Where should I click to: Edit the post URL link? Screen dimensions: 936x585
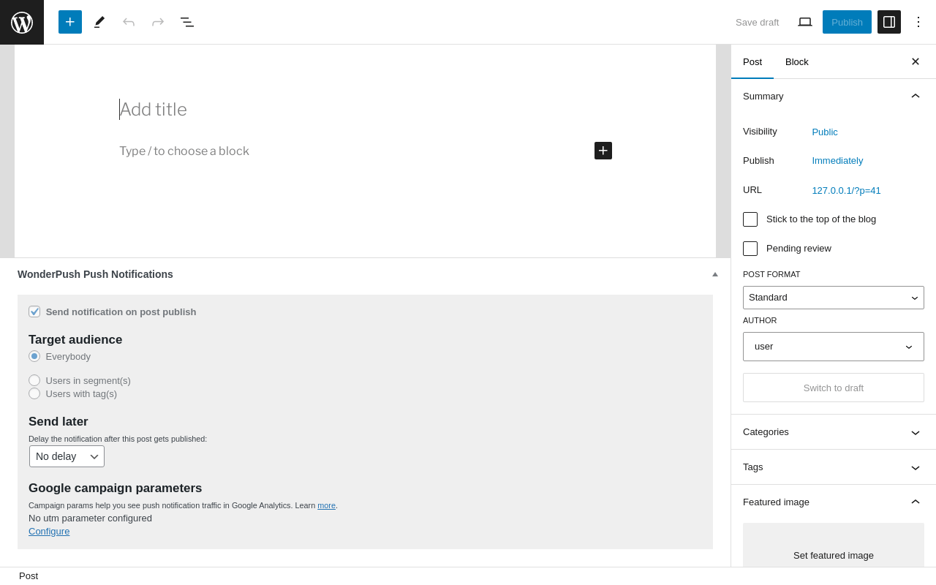point(846,191)
